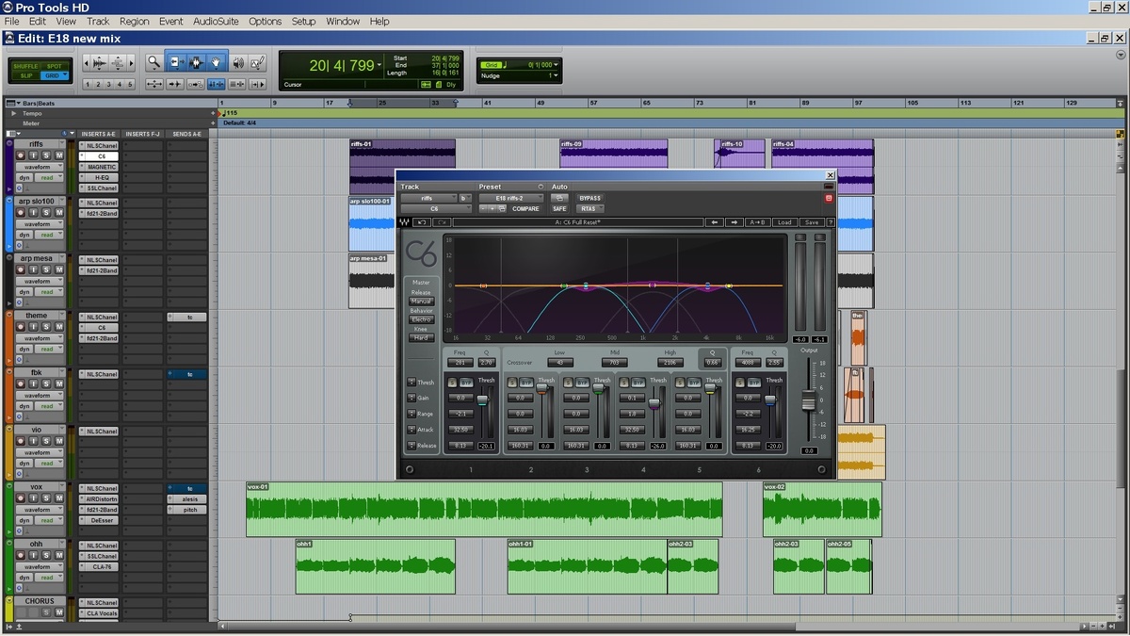The image size is (1130, 636).
Task: Enable SHUFFLE edit mode
Action: (26, 66)
